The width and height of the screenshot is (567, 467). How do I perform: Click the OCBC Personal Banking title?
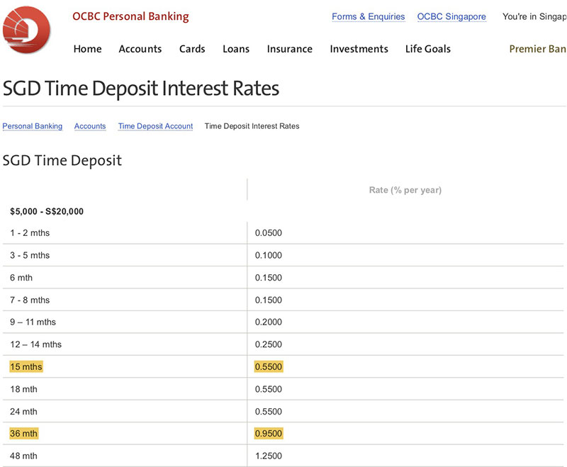click(130, 16)
